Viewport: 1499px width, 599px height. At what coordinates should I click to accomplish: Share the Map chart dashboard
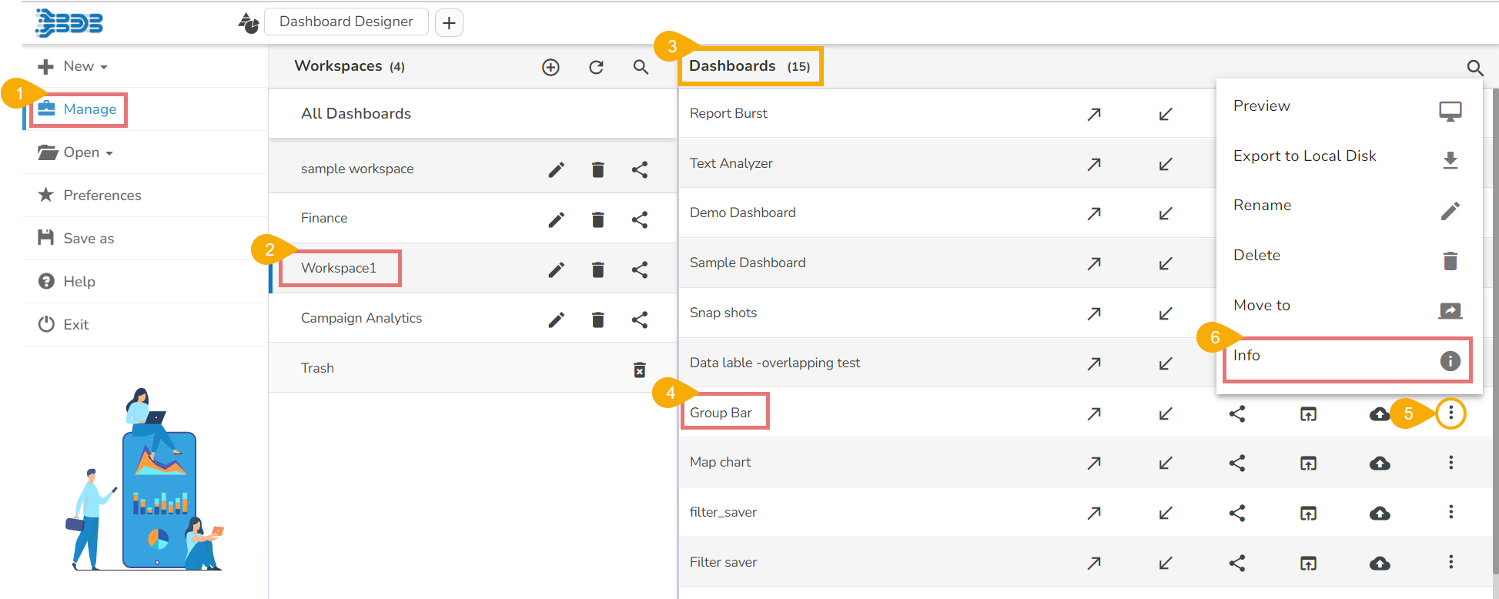pos(1236,463)
